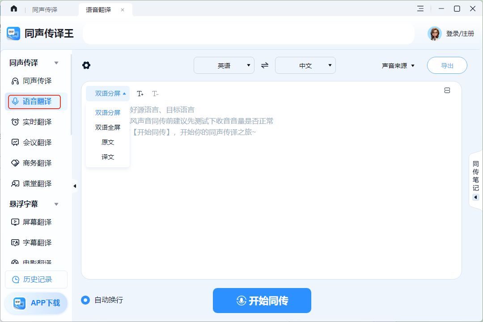Click the APP下载 button

click(x=36, y=303)
